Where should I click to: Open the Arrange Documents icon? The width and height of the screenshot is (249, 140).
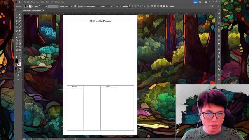[206, 2]
